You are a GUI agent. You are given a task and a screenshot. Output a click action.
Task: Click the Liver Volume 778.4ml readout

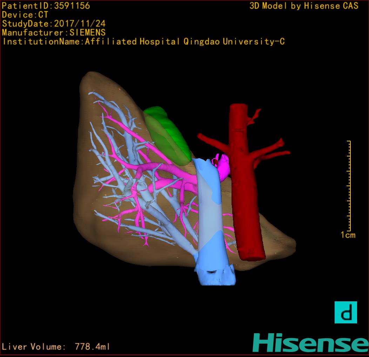click(x=56, y=347)
